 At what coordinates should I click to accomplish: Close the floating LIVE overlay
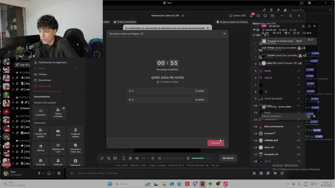[315, 26]
